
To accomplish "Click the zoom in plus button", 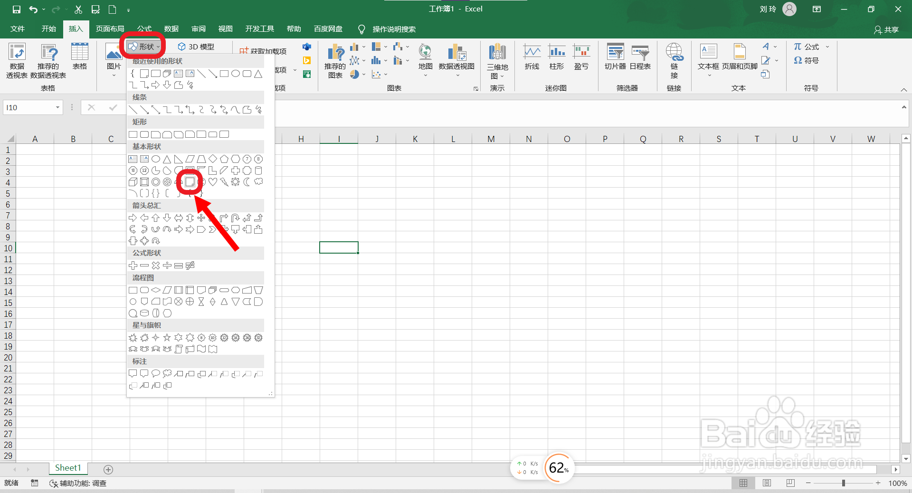I will 878,483.
